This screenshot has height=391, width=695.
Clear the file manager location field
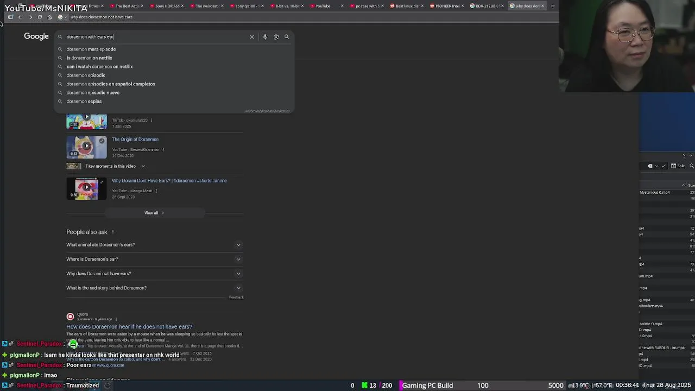click(x=650, y=166)
